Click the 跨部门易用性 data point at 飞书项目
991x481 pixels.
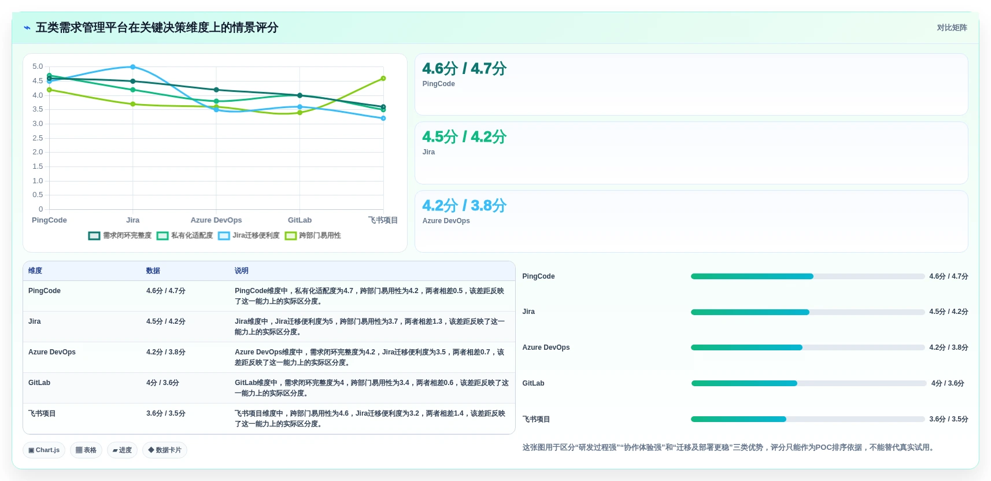(383, 78)
